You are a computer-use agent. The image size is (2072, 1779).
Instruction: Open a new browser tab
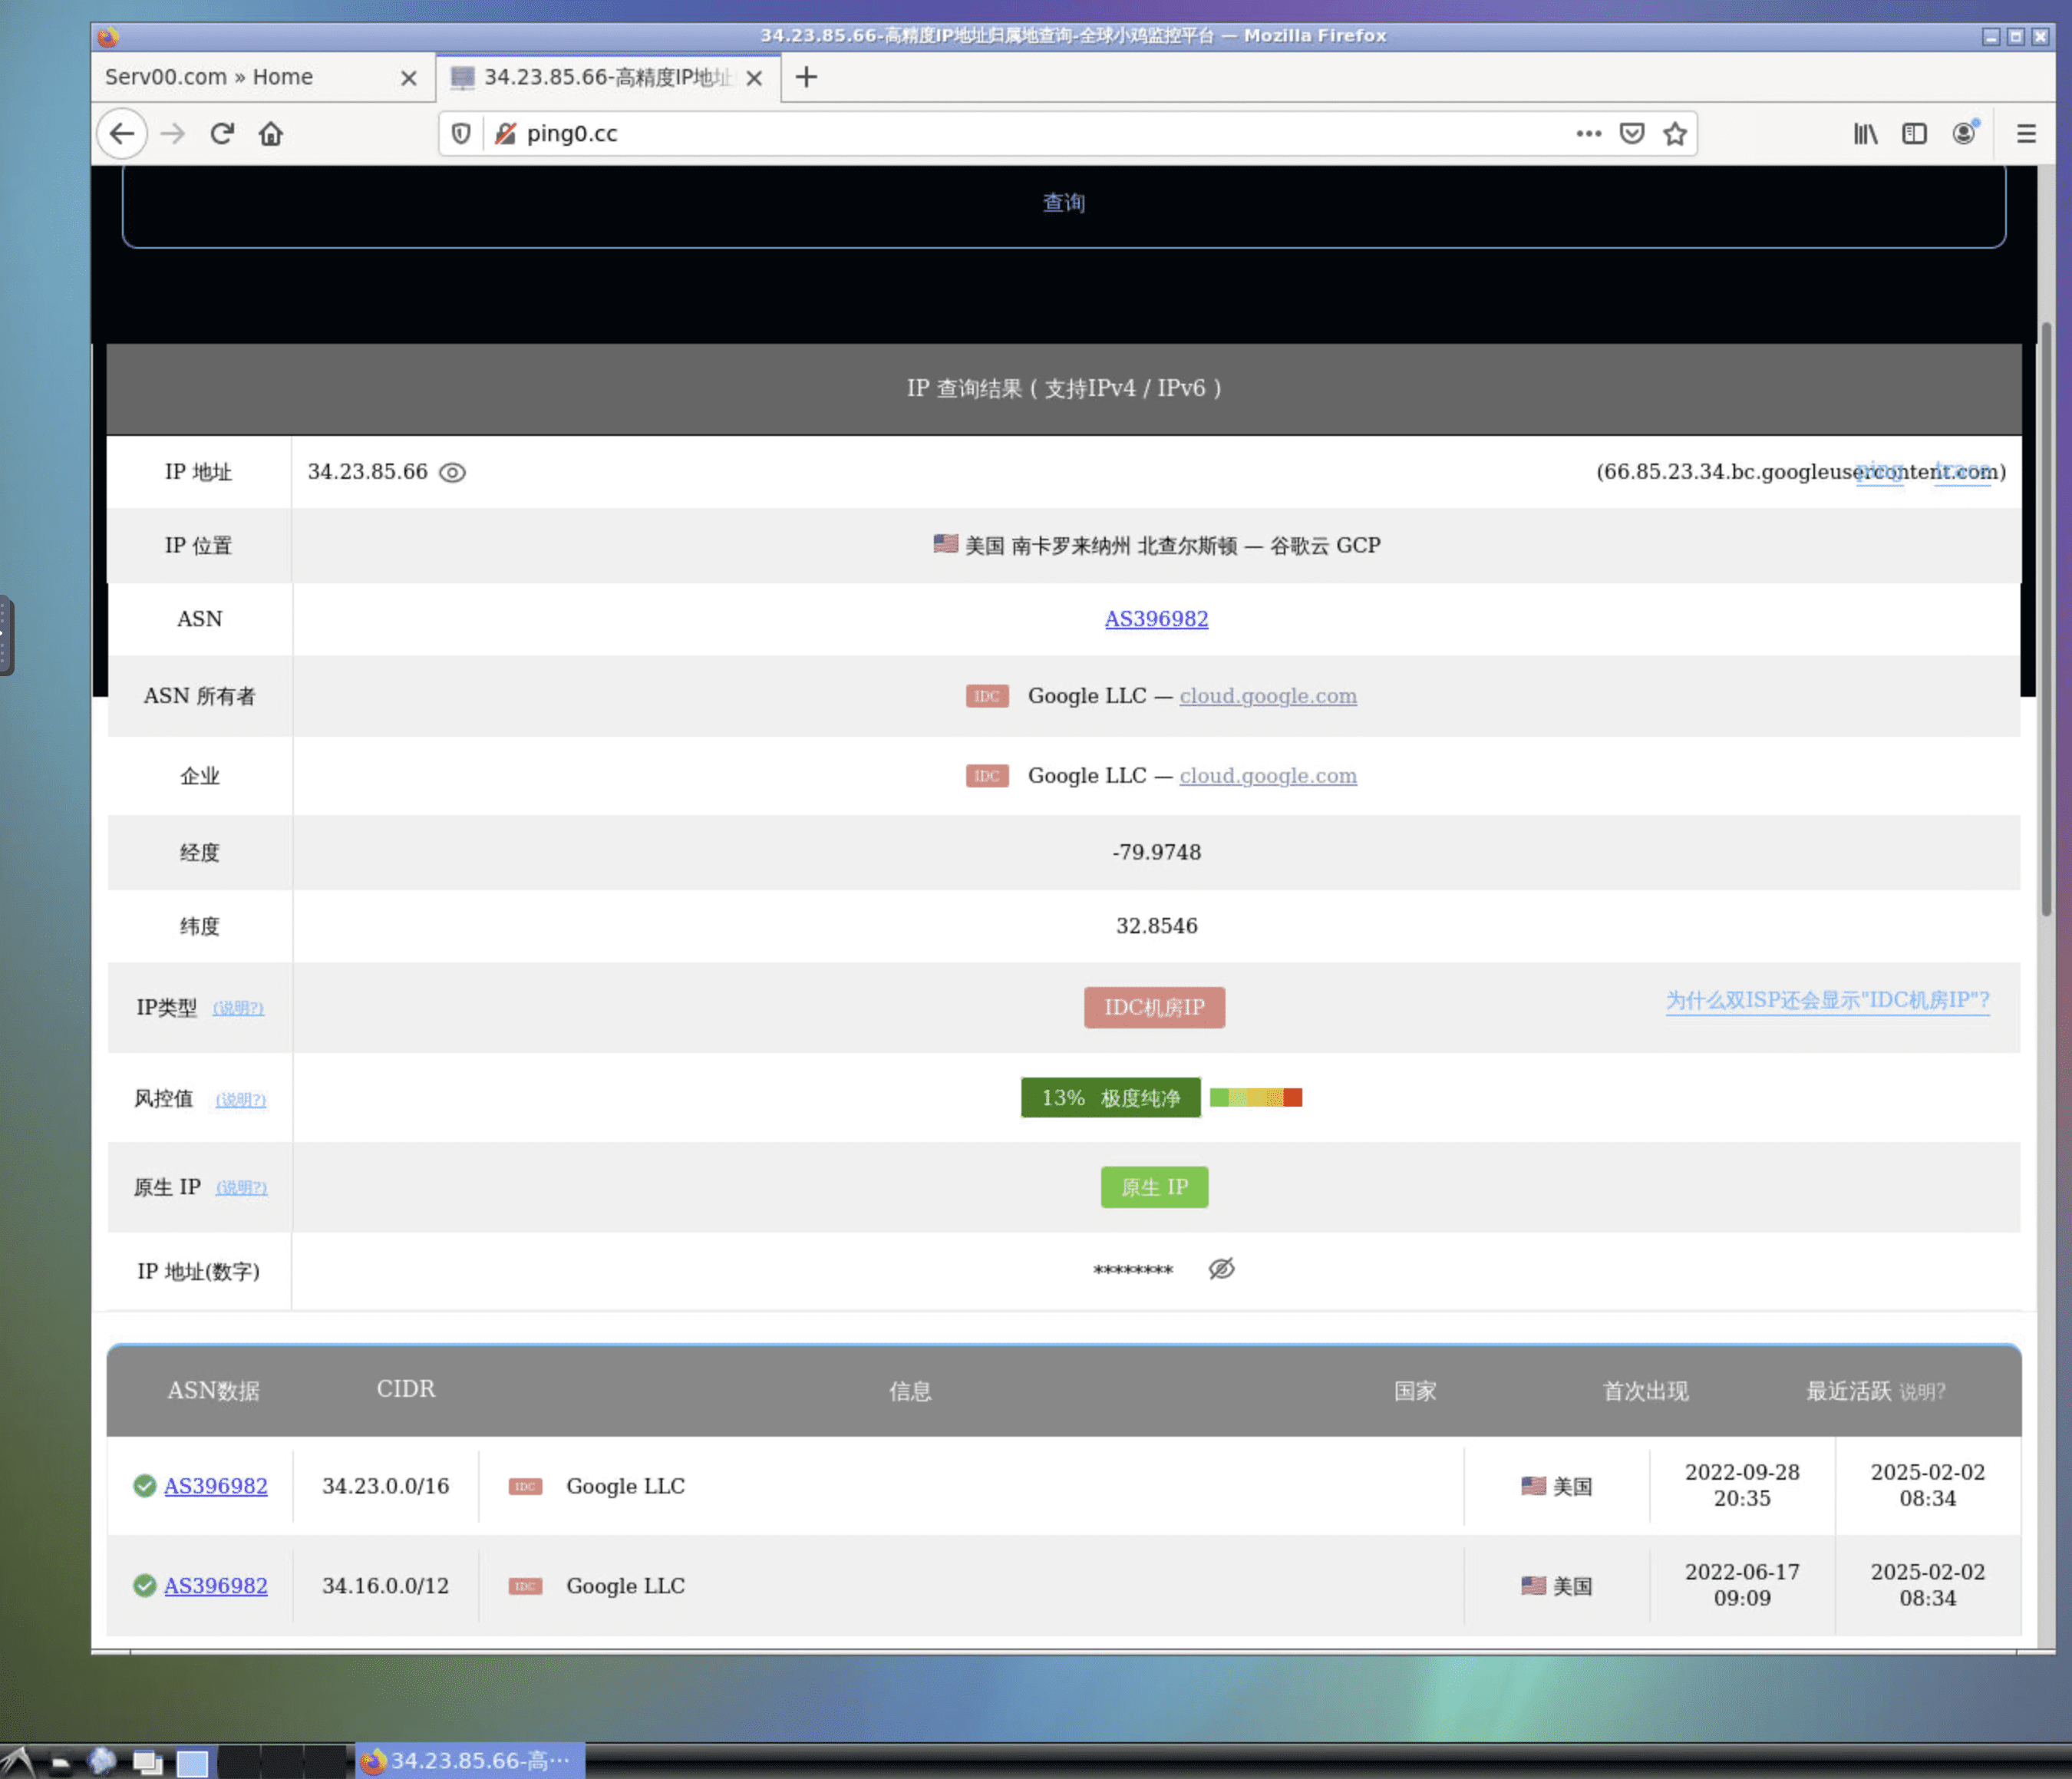(806, 77)
